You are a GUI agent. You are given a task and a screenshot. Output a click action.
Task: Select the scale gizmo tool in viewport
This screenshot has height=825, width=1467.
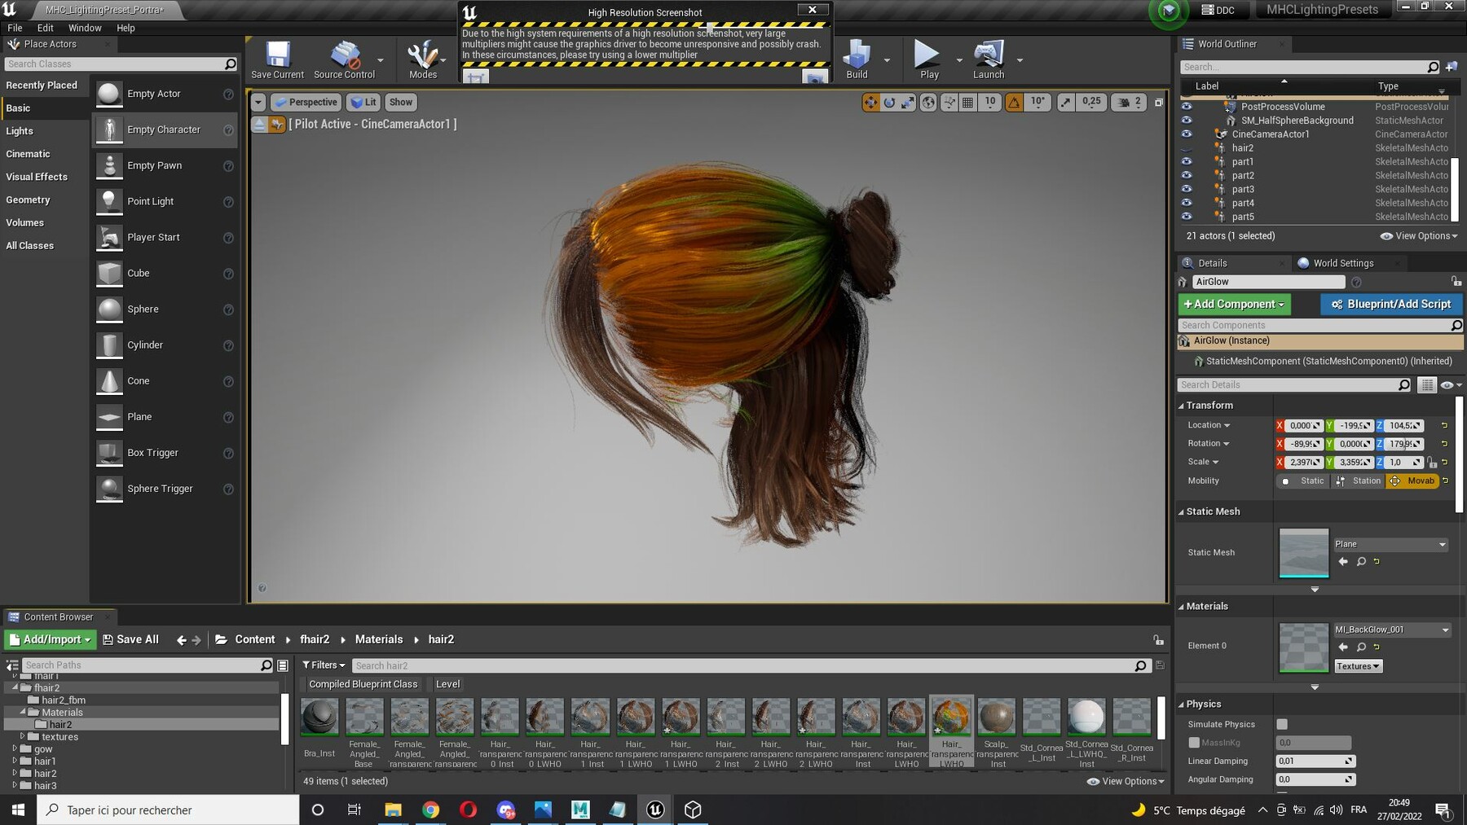pos(907,102)
